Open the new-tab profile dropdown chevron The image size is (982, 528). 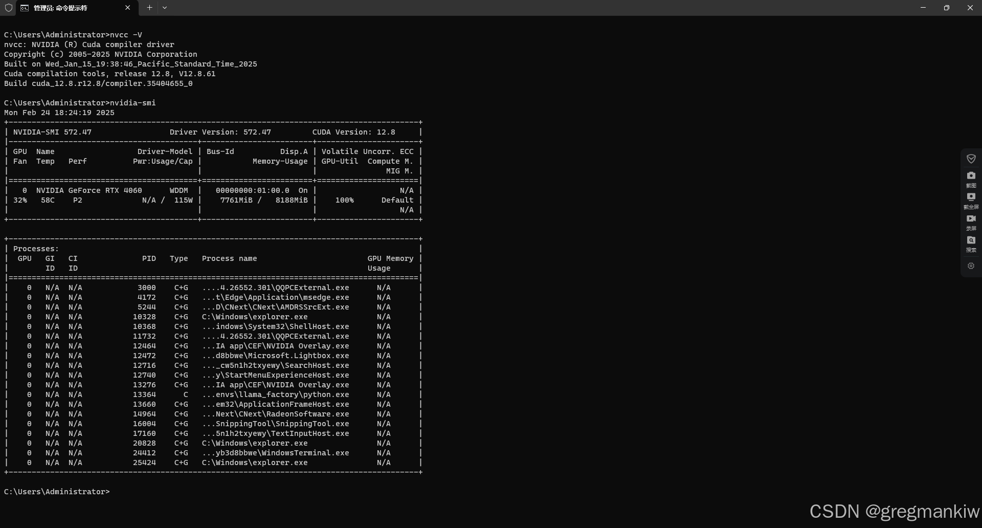pyautogui.click(x=165, y=8)
